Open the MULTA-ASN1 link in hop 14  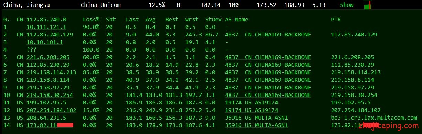256,125
